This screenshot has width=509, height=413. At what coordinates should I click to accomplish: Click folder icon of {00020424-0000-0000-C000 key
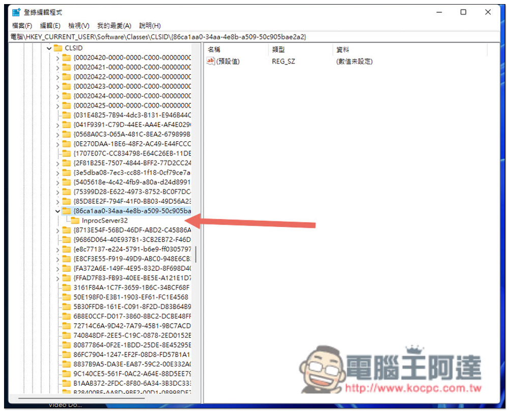(67, 96)
